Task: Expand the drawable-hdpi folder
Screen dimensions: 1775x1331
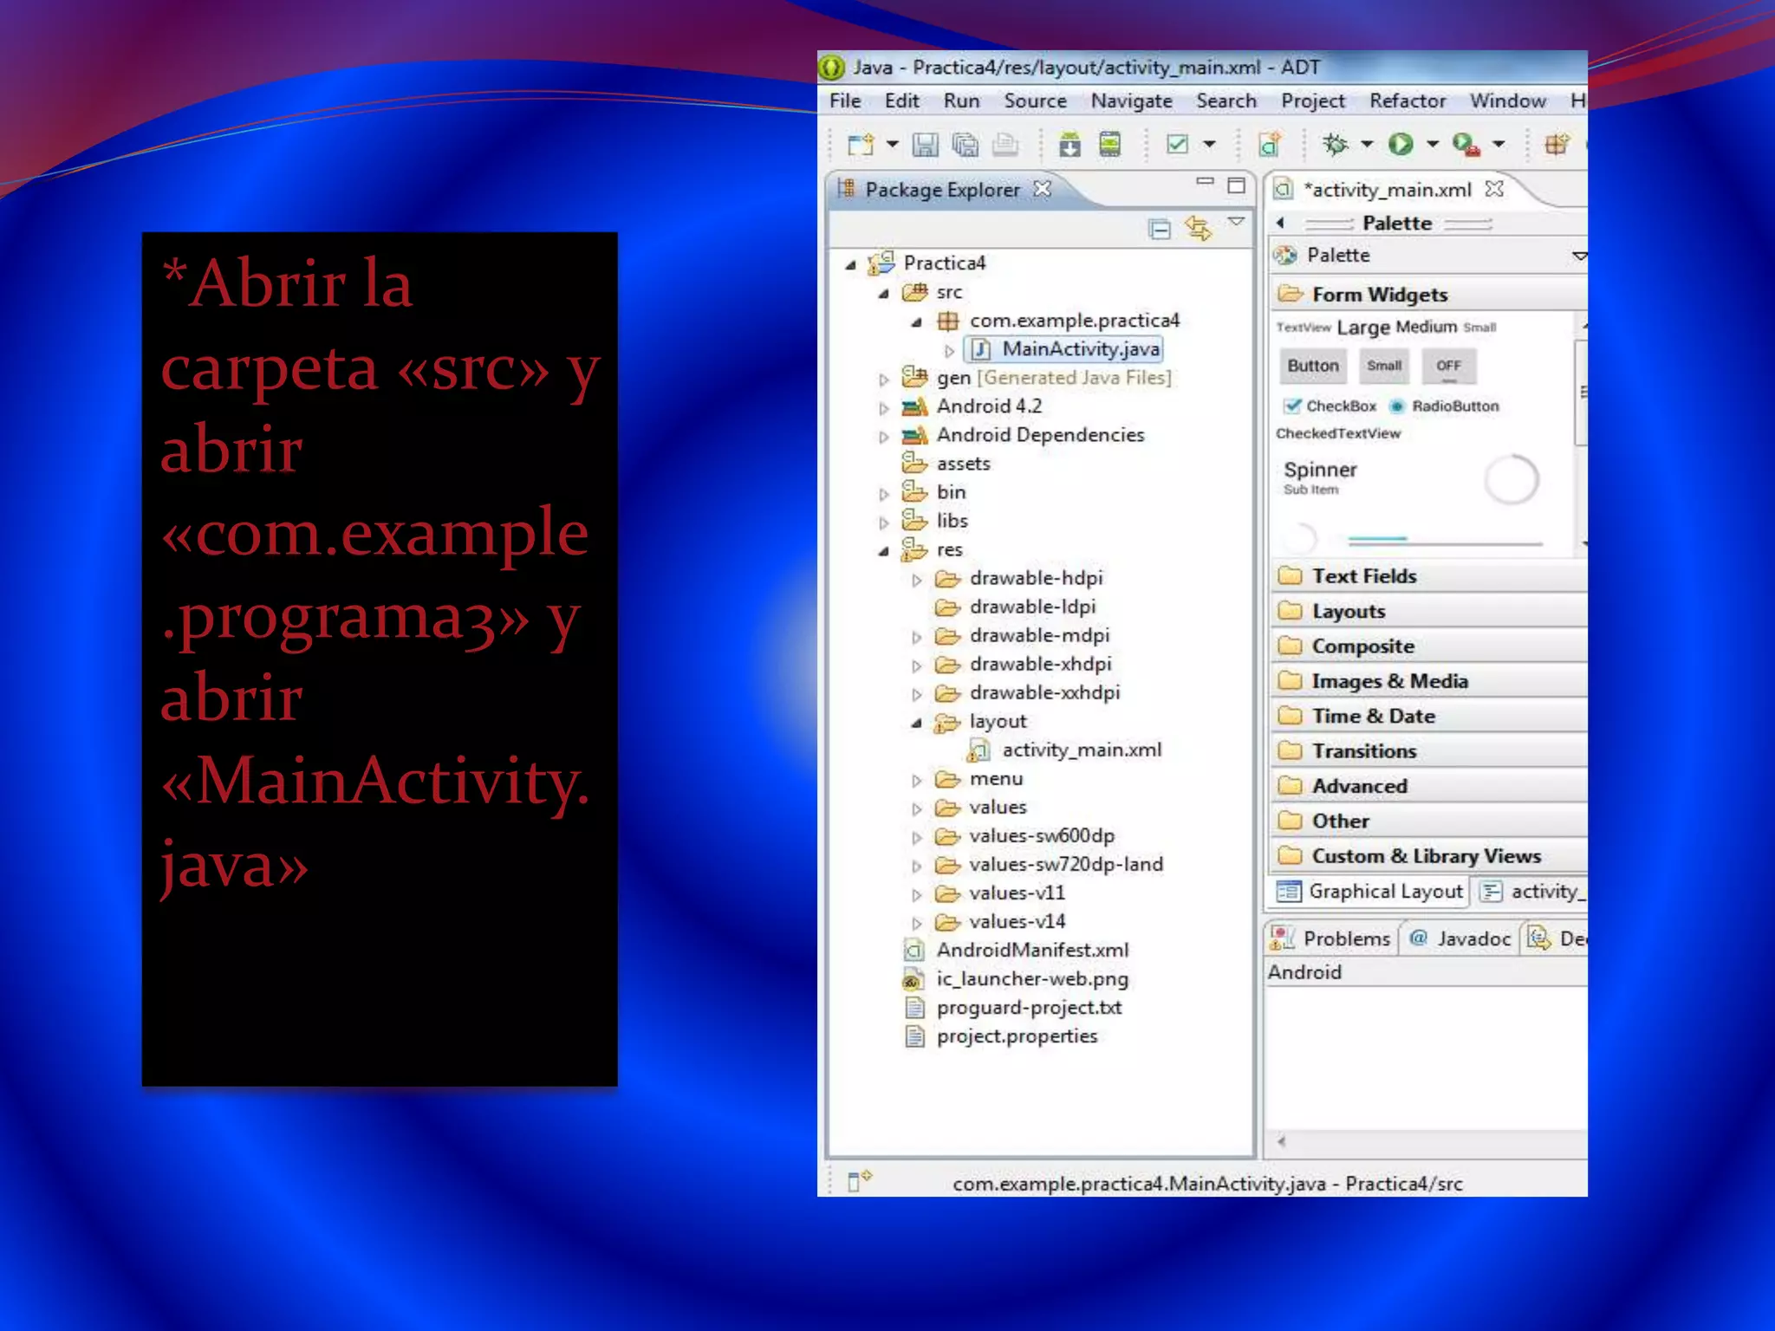Action: click(x=917, y=579)
